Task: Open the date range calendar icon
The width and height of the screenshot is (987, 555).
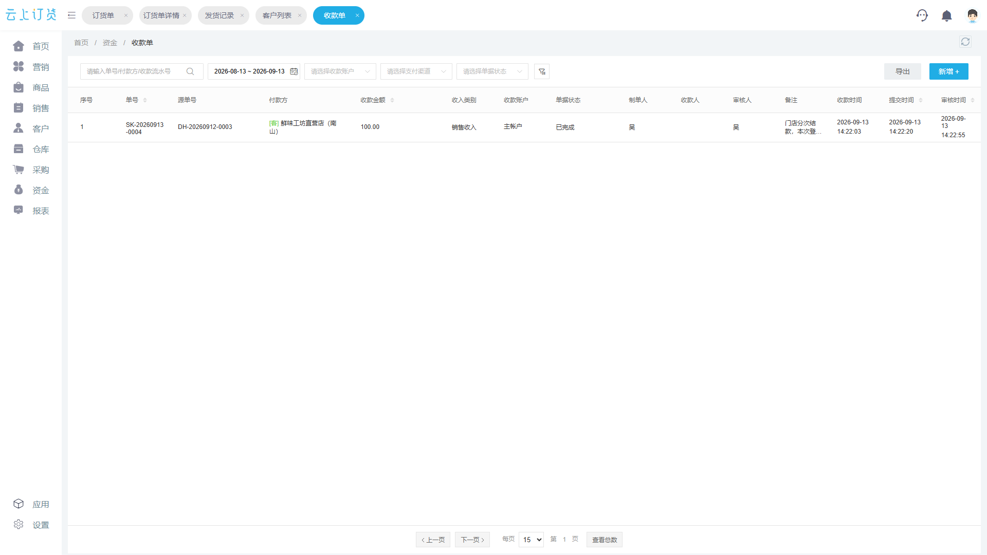Action: pyautogui.click(x=294, y=71)
